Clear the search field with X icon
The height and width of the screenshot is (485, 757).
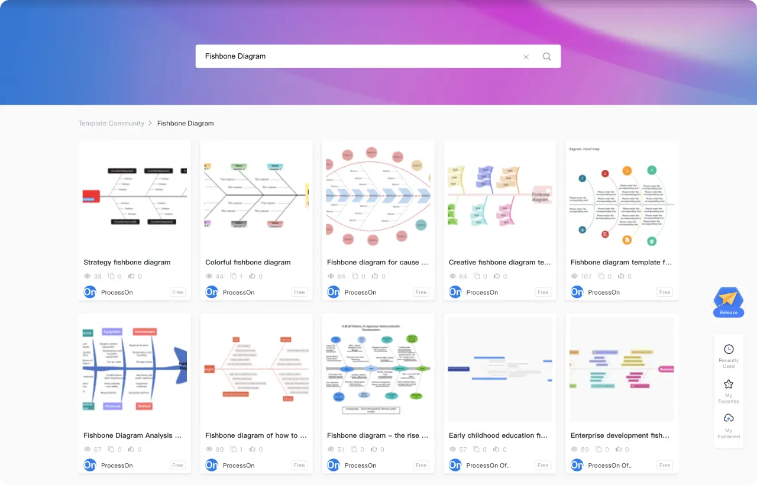tap(526, 57)
